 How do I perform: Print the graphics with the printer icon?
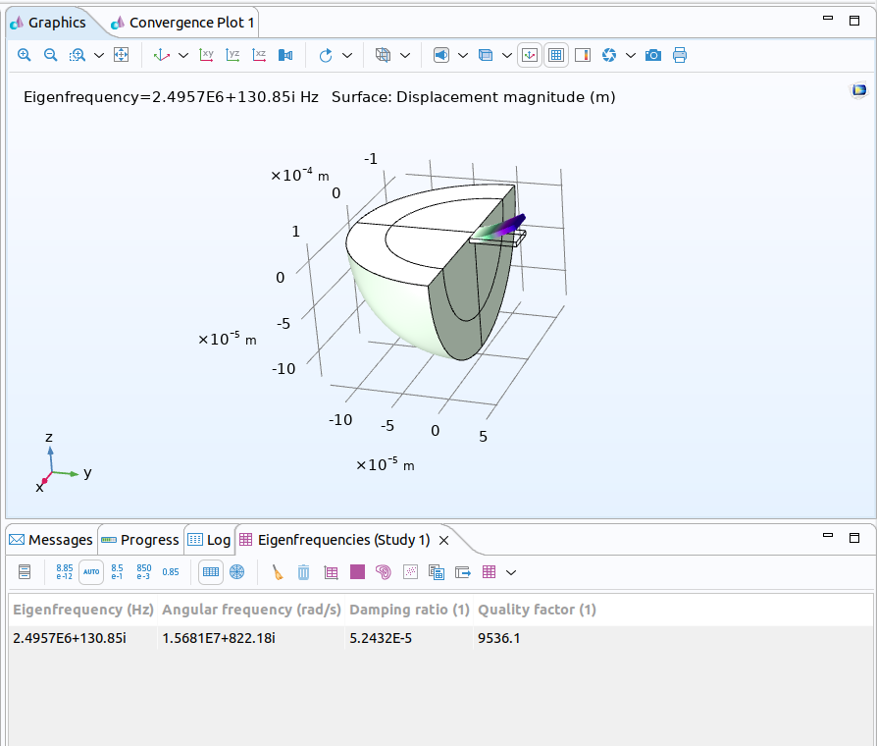point(680,55)
